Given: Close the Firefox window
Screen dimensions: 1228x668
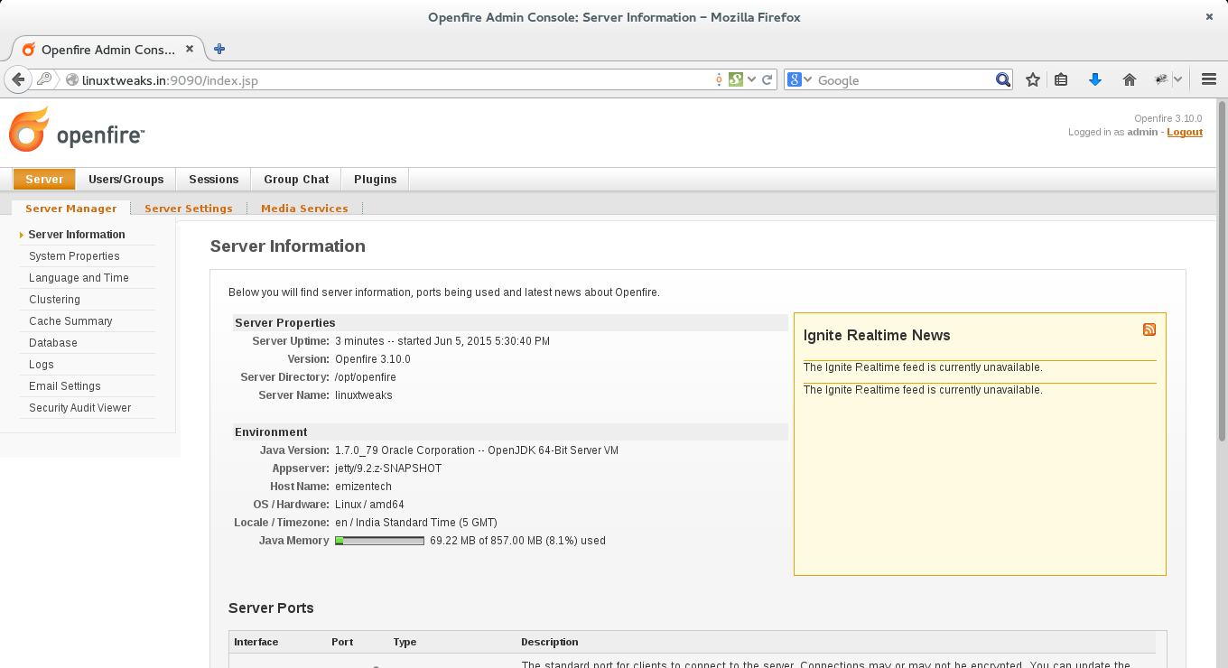Looking at the screenshot, I should click(x=1209, y=17).
